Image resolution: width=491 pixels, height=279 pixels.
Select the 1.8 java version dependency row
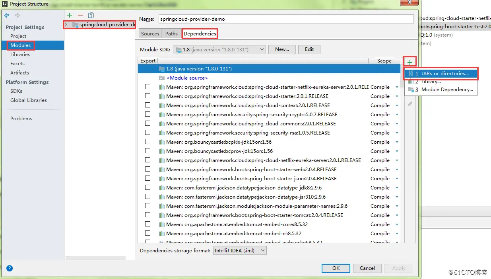tap(269, 69)
